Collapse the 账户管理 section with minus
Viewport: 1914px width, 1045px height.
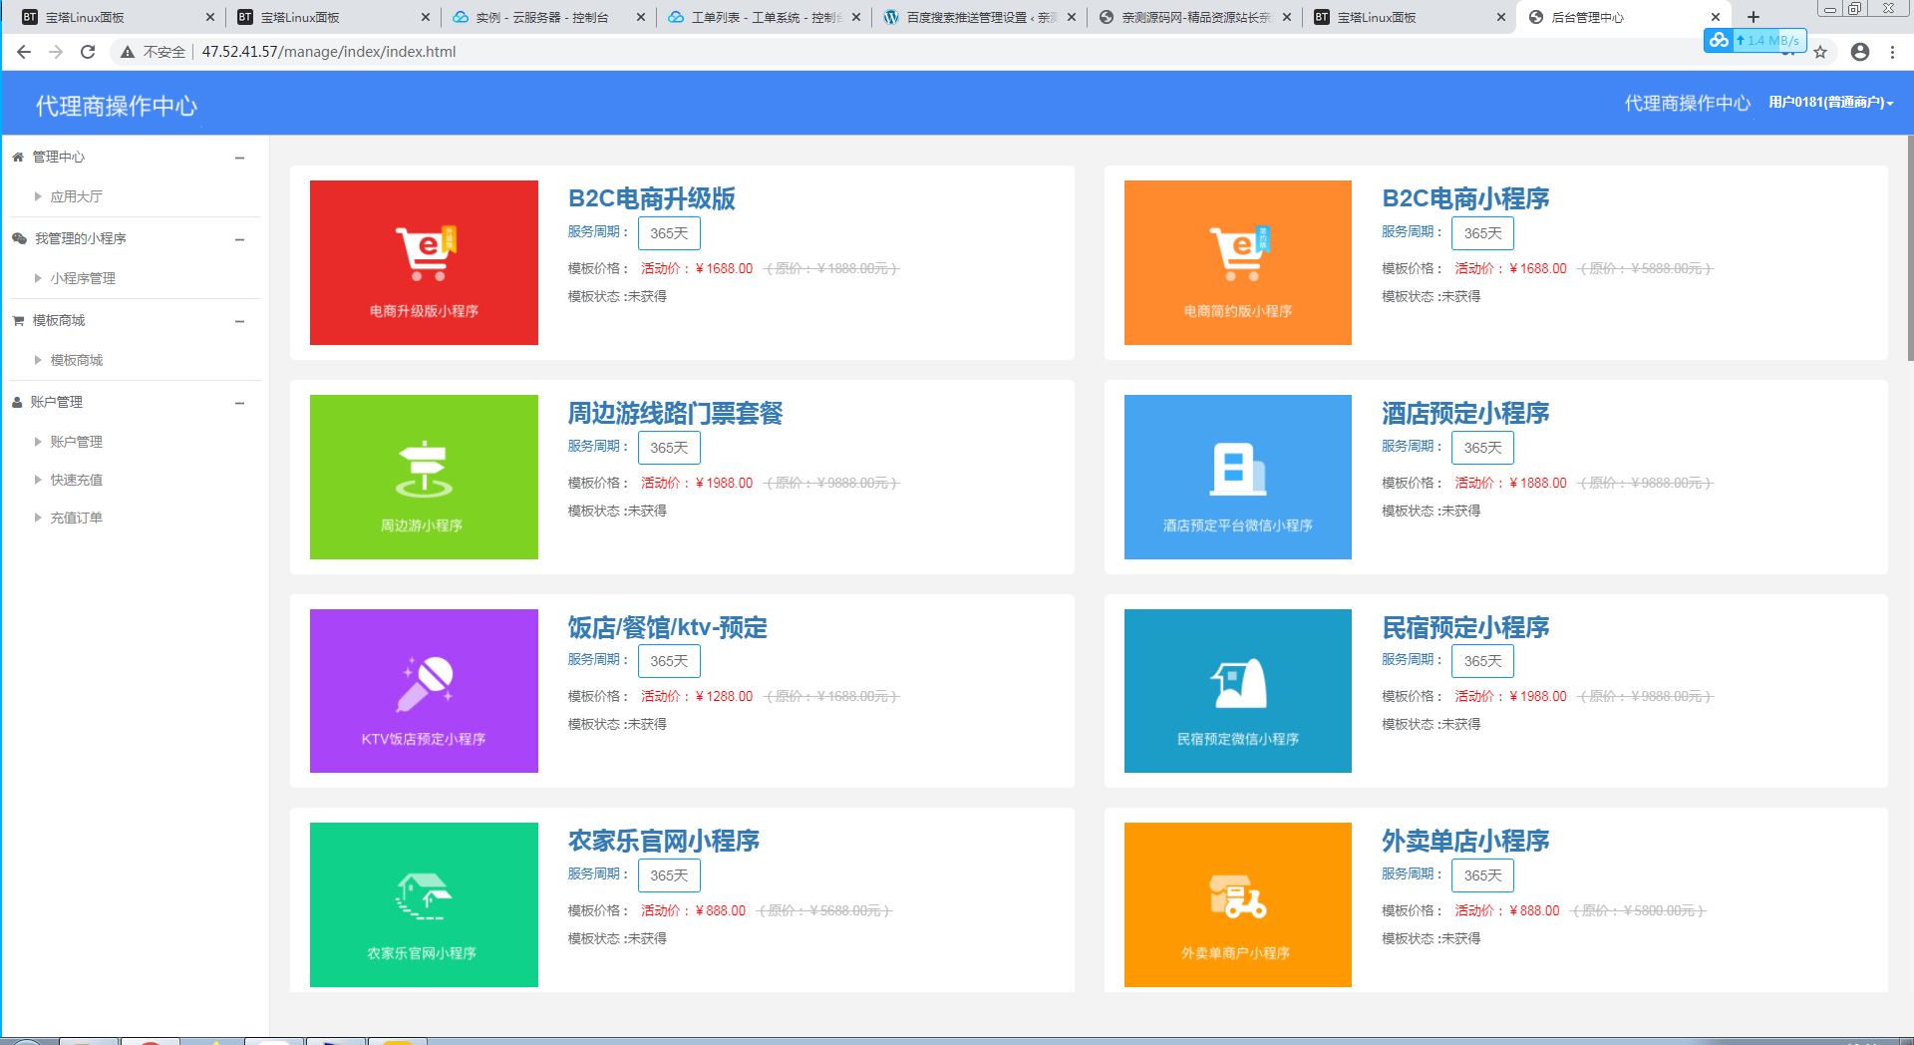click(240, 403)
